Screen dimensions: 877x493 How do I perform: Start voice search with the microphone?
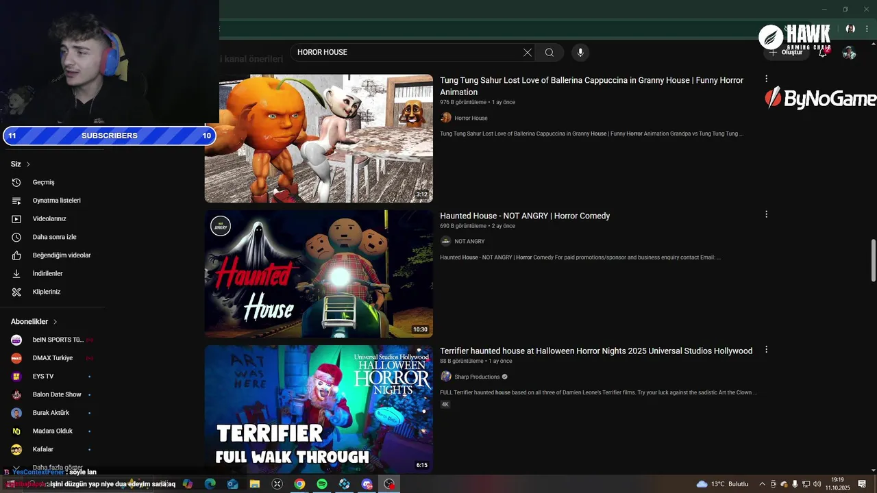pos(580,53)
